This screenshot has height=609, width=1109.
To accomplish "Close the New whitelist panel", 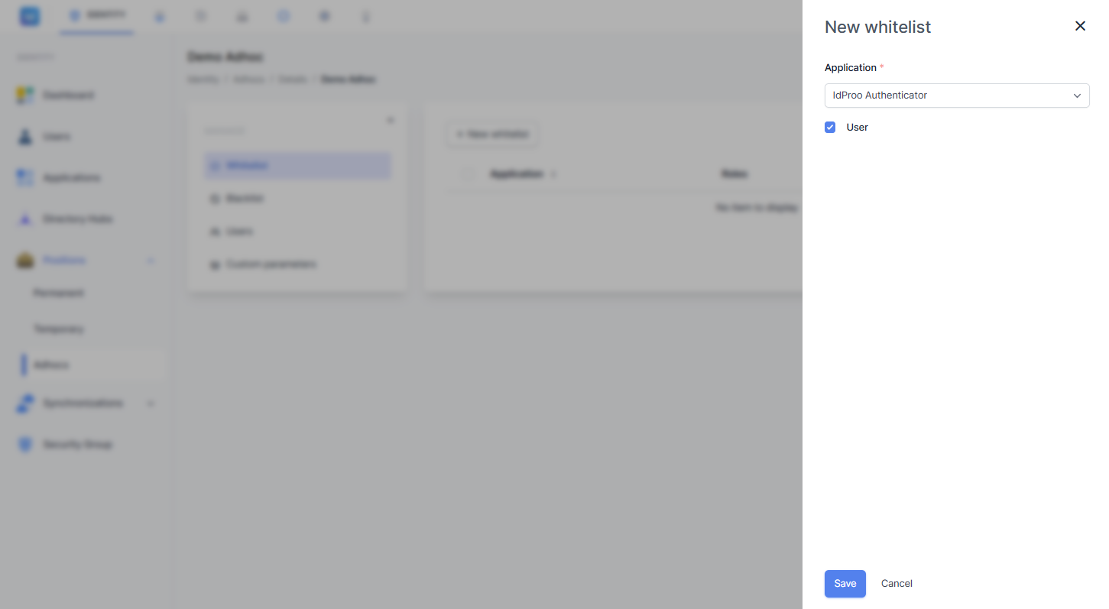I will pos(1080,26).
